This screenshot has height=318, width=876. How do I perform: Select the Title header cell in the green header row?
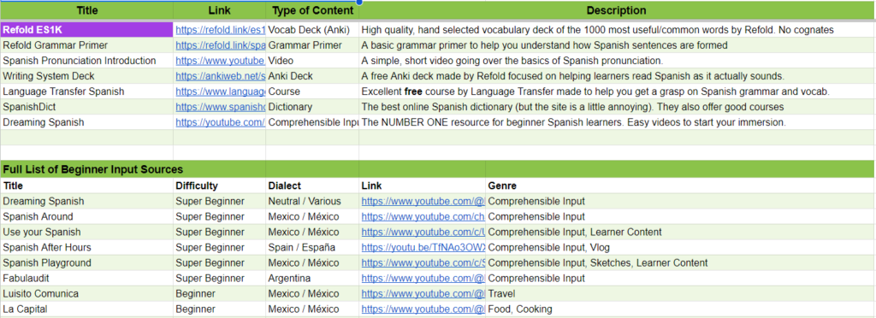tap(86, 10)
